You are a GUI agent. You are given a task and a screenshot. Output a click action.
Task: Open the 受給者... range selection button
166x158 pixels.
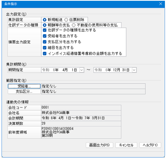tap(24, 86)
